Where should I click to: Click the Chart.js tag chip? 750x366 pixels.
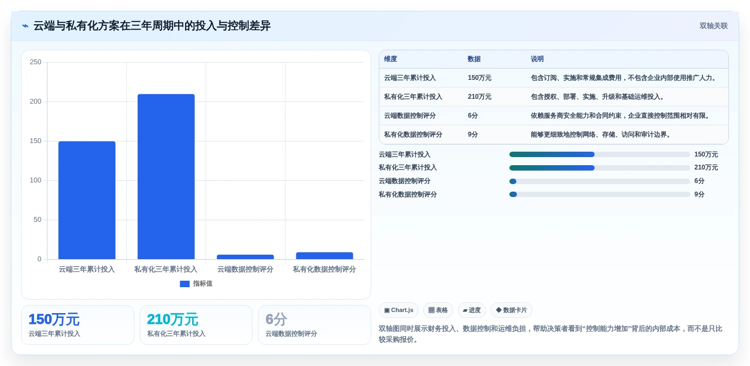(x=399, y=310)
